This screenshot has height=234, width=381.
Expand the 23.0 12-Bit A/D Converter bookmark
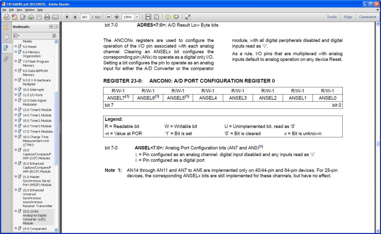tap(16, 211)
